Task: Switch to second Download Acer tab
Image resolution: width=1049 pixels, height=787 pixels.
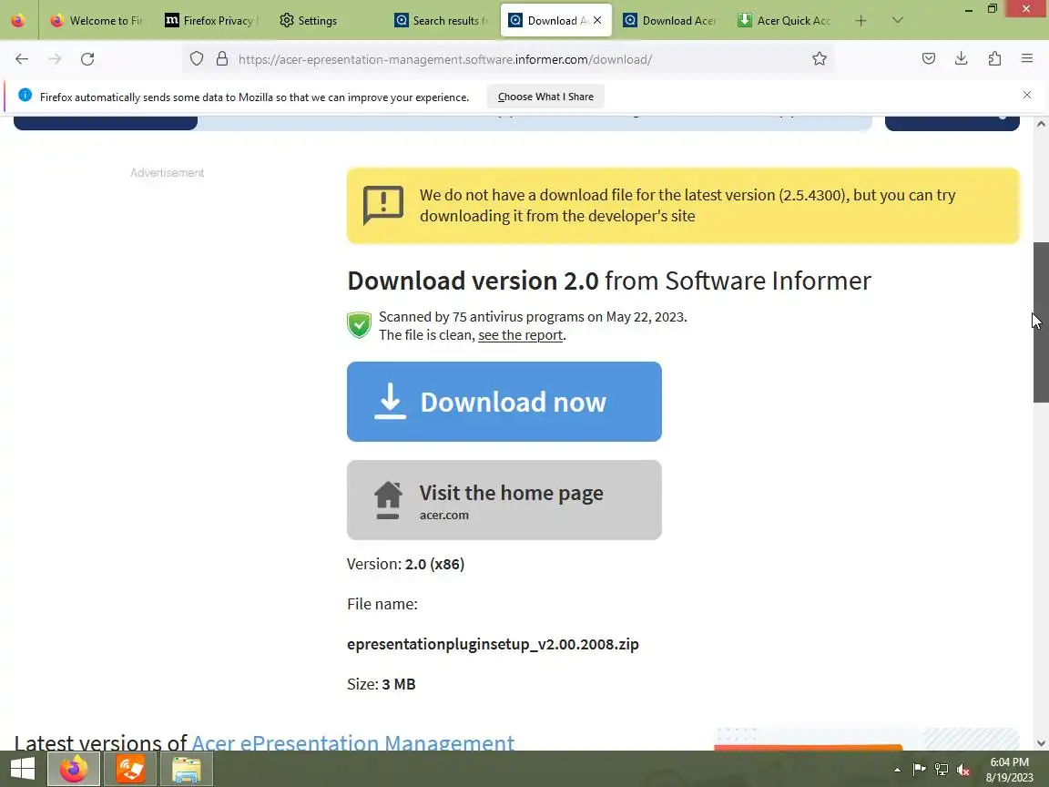Action: (670, 21)
